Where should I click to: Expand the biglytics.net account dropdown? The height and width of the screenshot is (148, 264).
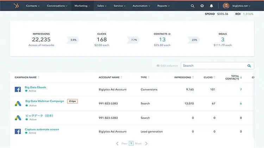241,6
